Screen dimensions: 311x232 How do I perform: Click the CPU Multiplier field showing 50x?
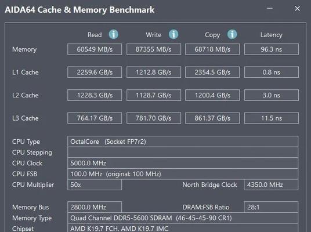click(x=95, y=184)
